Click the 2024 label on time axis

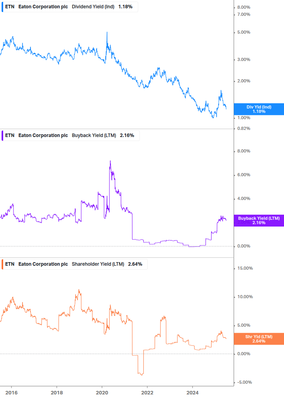point(193,393)
